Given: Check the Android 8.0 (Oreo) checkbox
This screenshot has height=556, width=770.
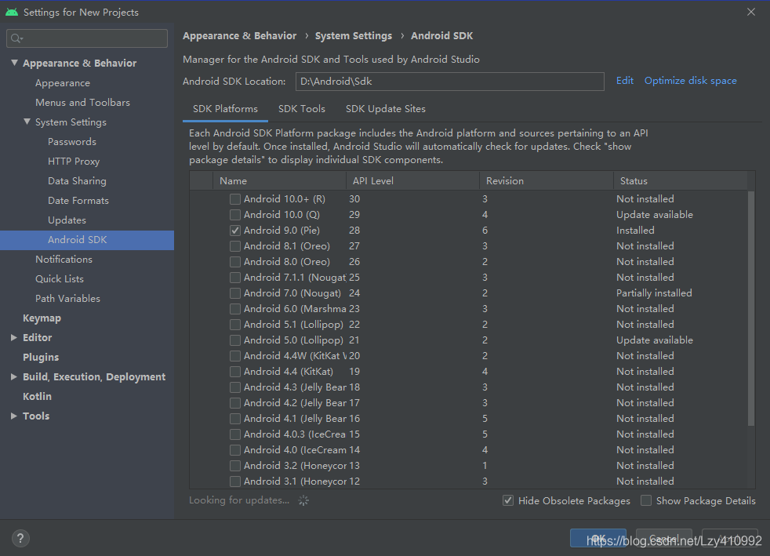Looking at the screenshot, I should coord(235,262).
